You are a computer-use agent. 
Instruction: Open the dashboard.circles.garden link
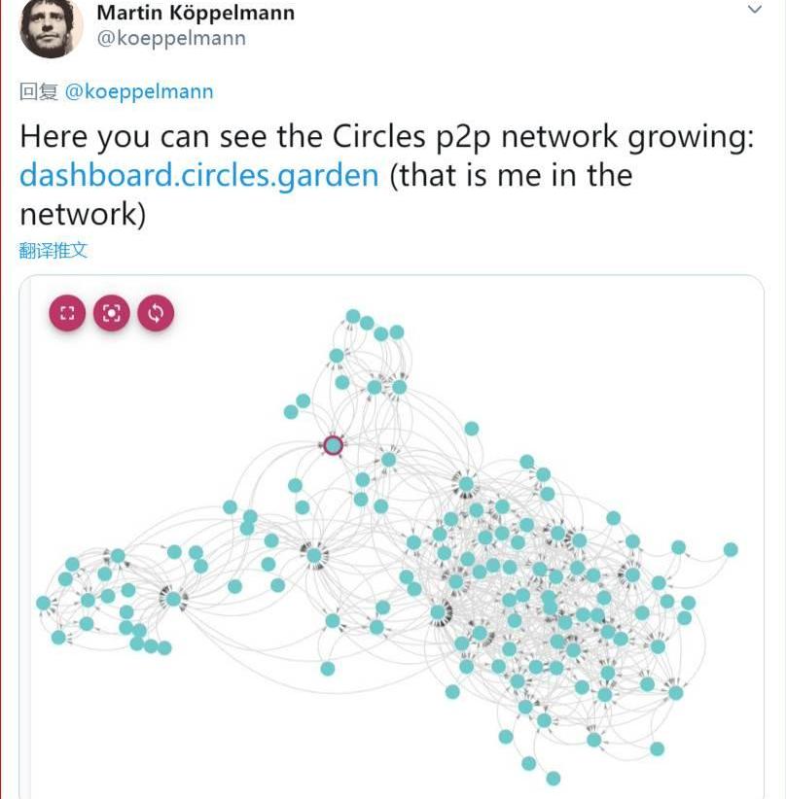point(198,175)
